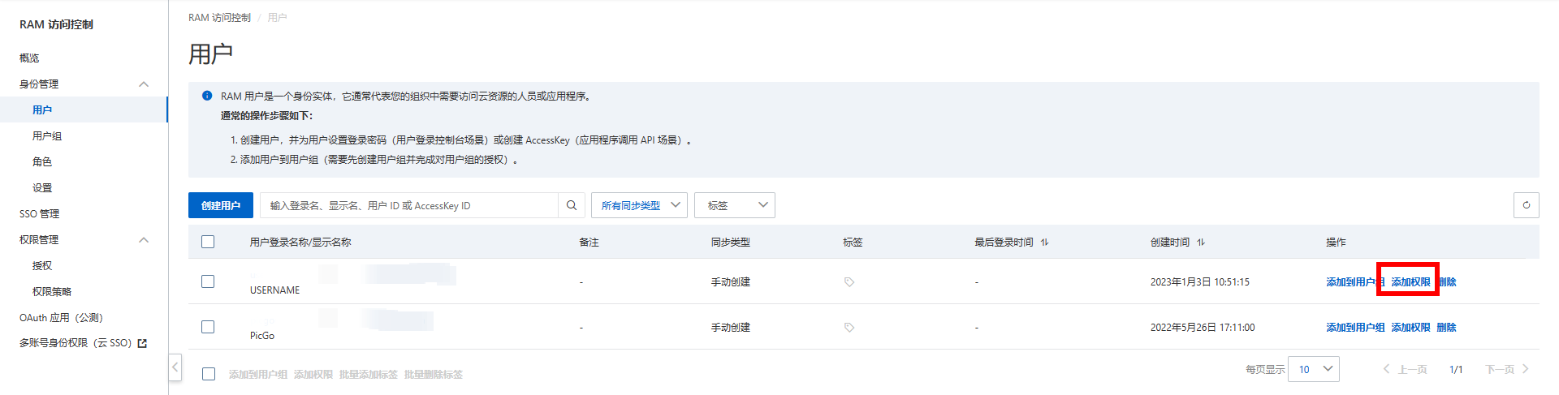The image size is (1559, 395).
Task: Click the 操作 column header
Action: point(1336,243)
